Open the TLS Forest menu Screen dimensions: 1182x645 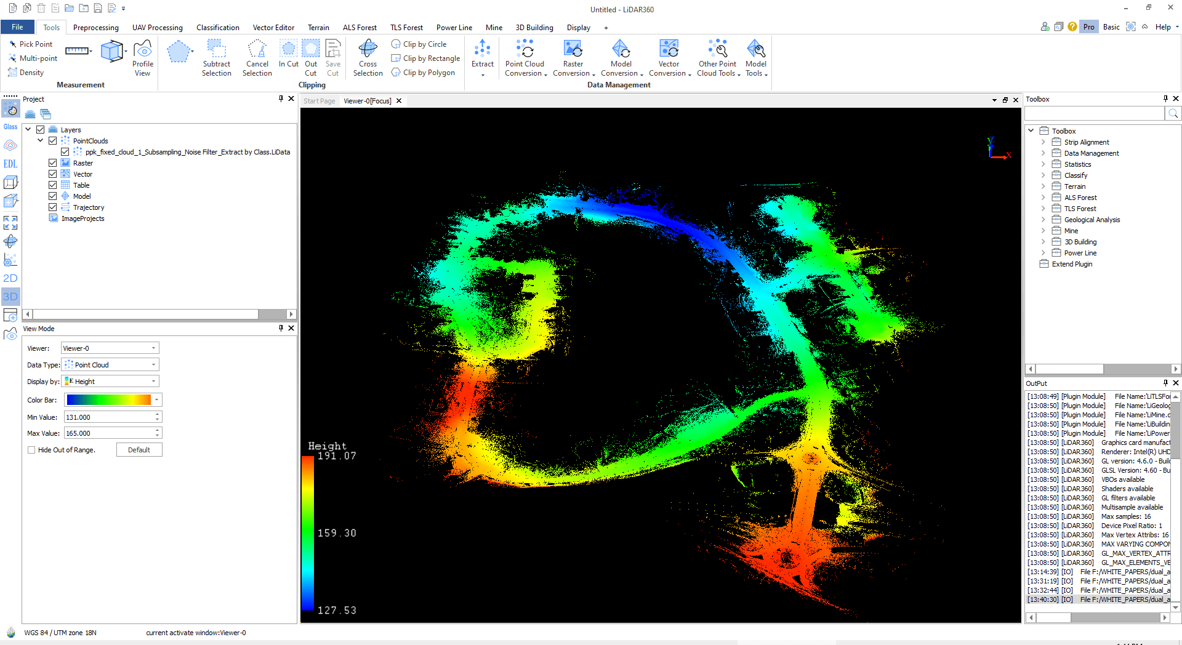coord(406,27)
